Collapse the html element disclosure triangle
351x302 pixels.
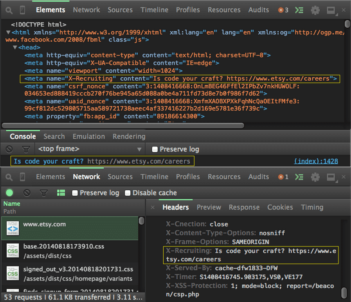coord(9,32)
